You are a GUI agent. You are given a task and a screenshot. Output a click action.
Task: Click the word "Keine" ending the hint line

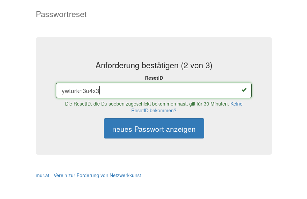pyautogui.click(x=236, y=104)
